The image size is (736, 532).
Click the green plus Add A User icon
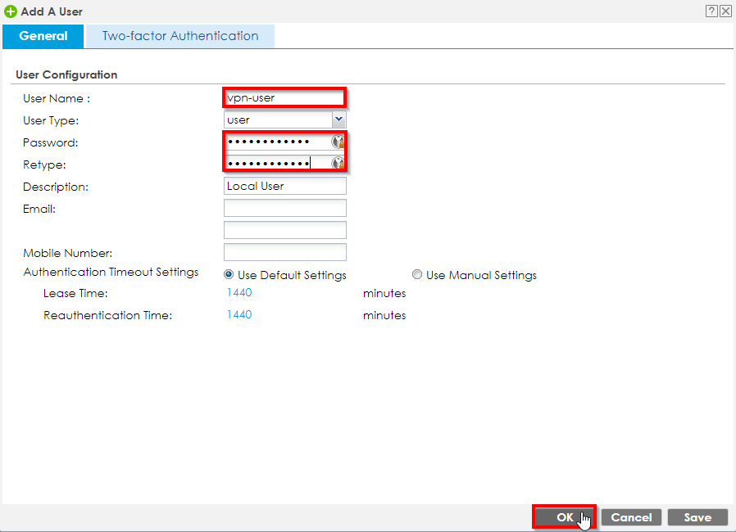pos(11,12)
